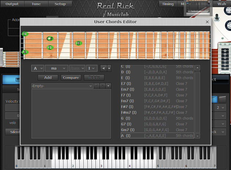Screen dimensions: 231x170
Task: Select the Em7 (I) chord row
Action: 157,90
